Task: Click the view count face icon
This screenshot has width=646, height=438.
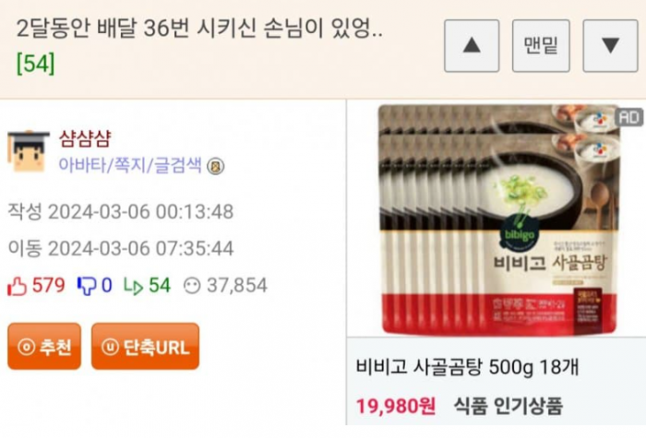Action: coord(192,286)
